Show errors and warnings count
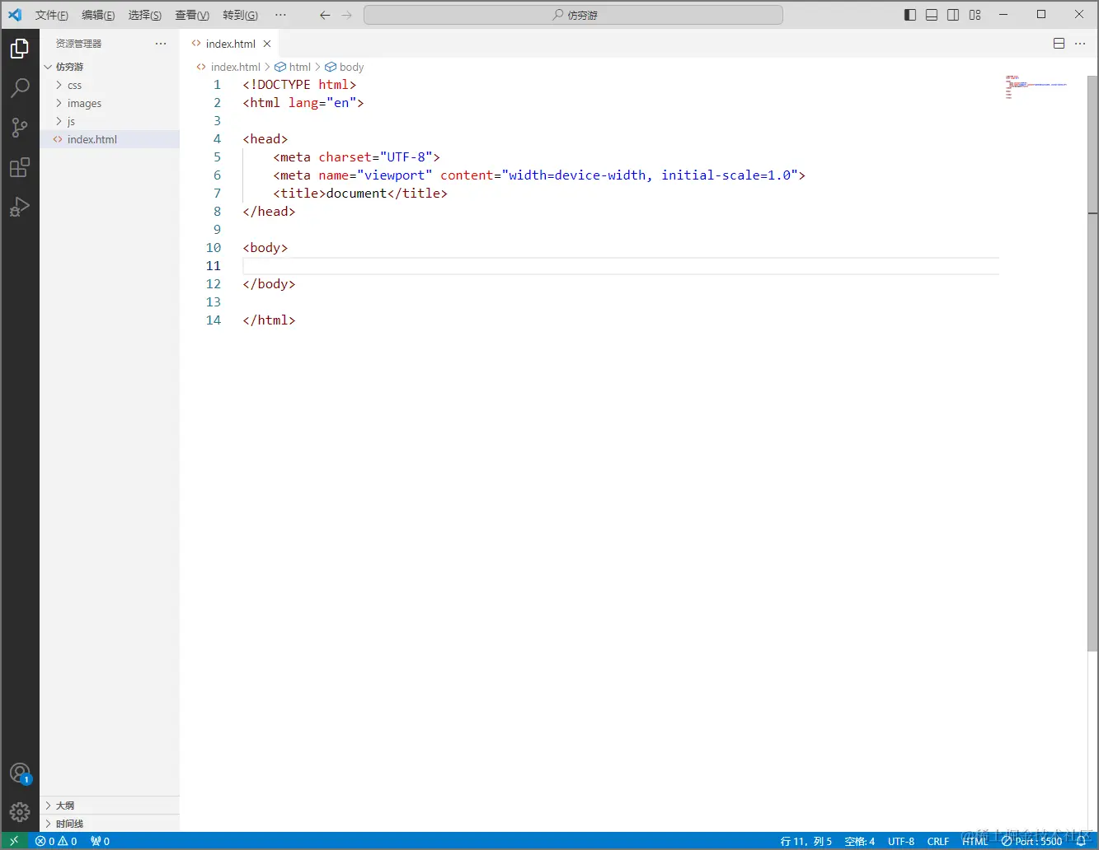1099x850 pixels. pos(56,841)
